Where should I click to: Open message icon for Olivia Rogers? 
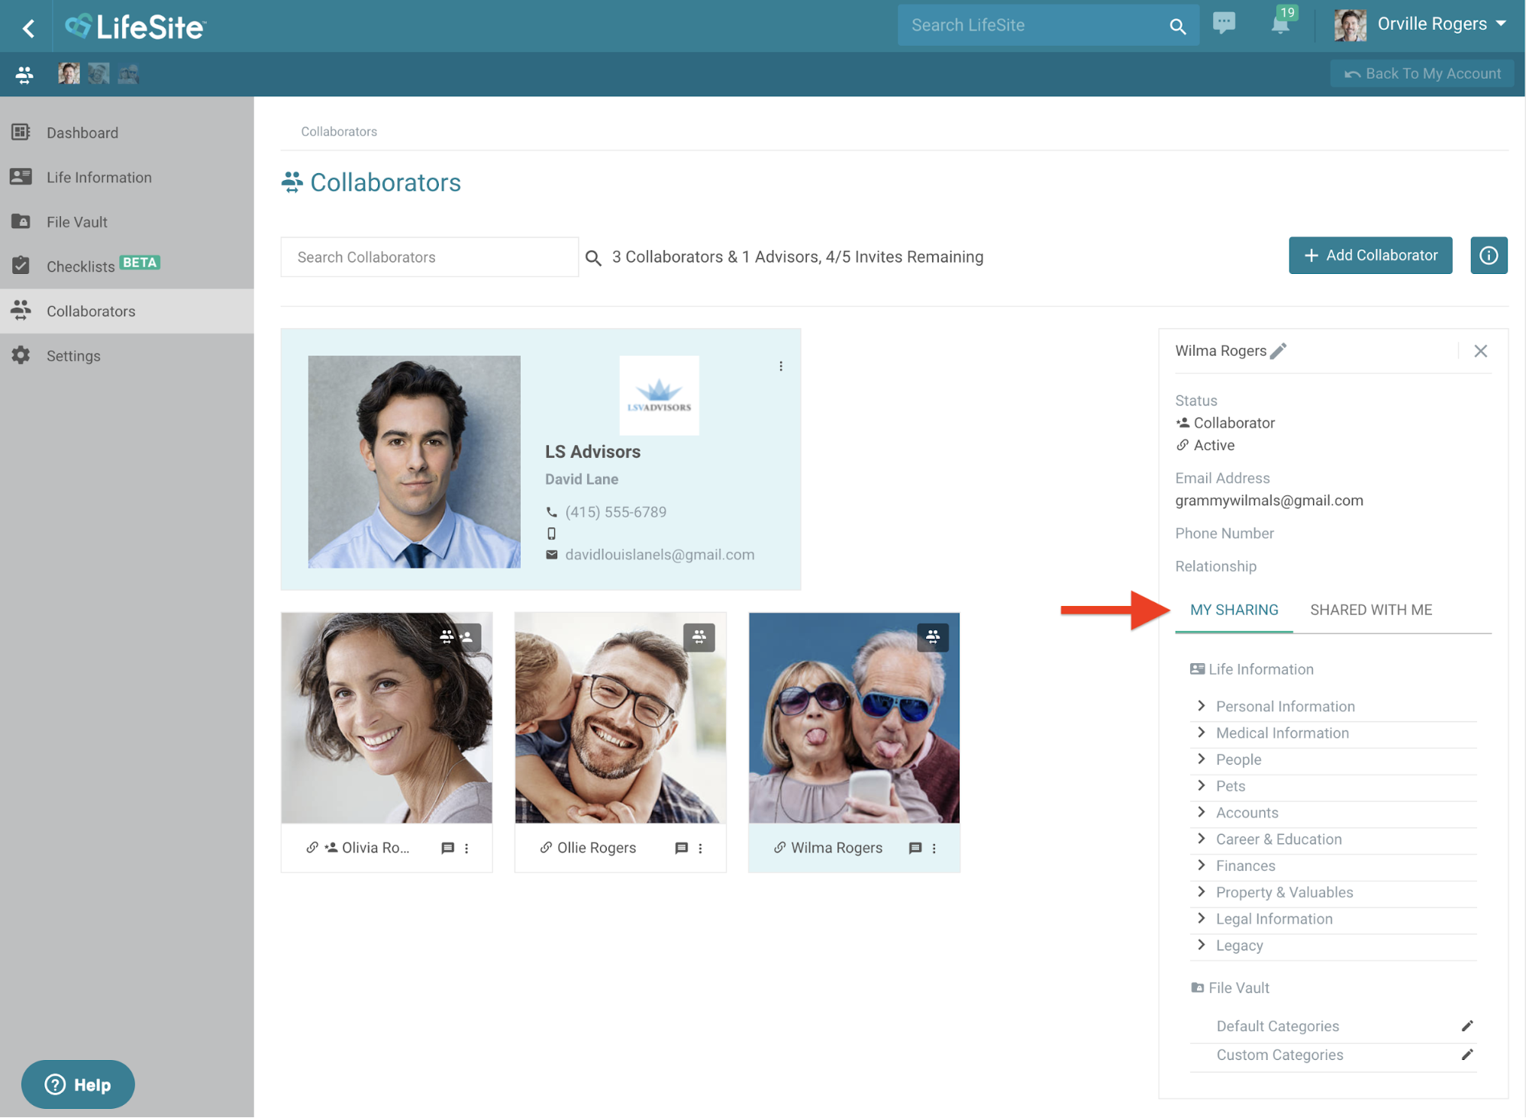(448, 848)
